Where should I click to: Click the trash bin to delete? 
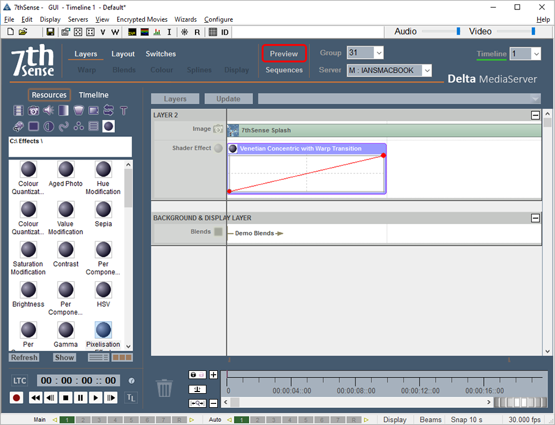[x=165, y=388]
